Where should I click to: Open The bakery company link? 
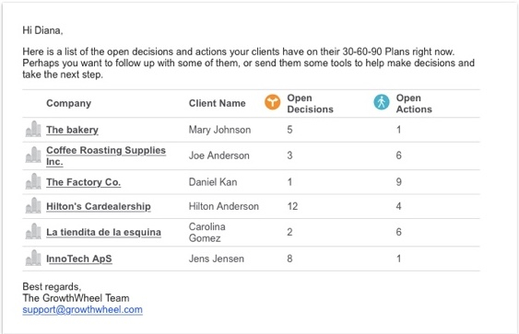(72, 130)
